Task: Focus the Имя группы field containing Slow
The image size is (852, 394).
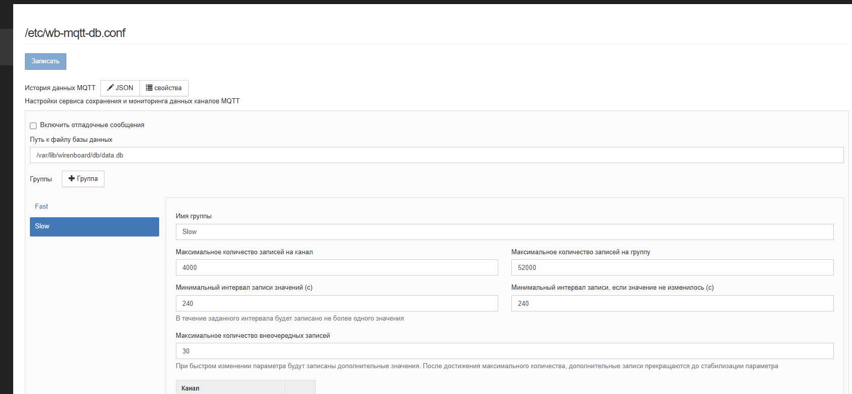Action: [x=504, y=232]
